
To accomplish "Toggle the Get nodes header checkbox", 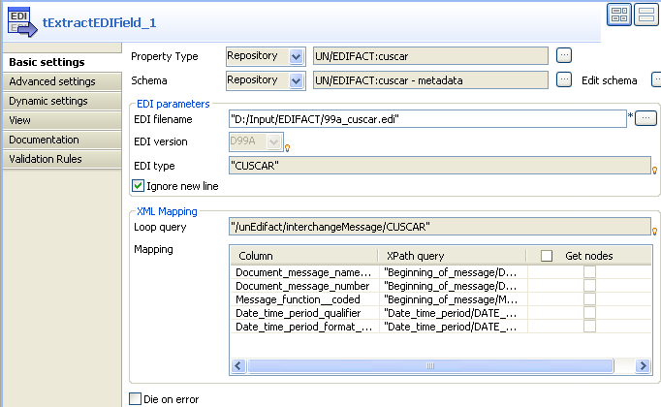I will tap(547, 255).
